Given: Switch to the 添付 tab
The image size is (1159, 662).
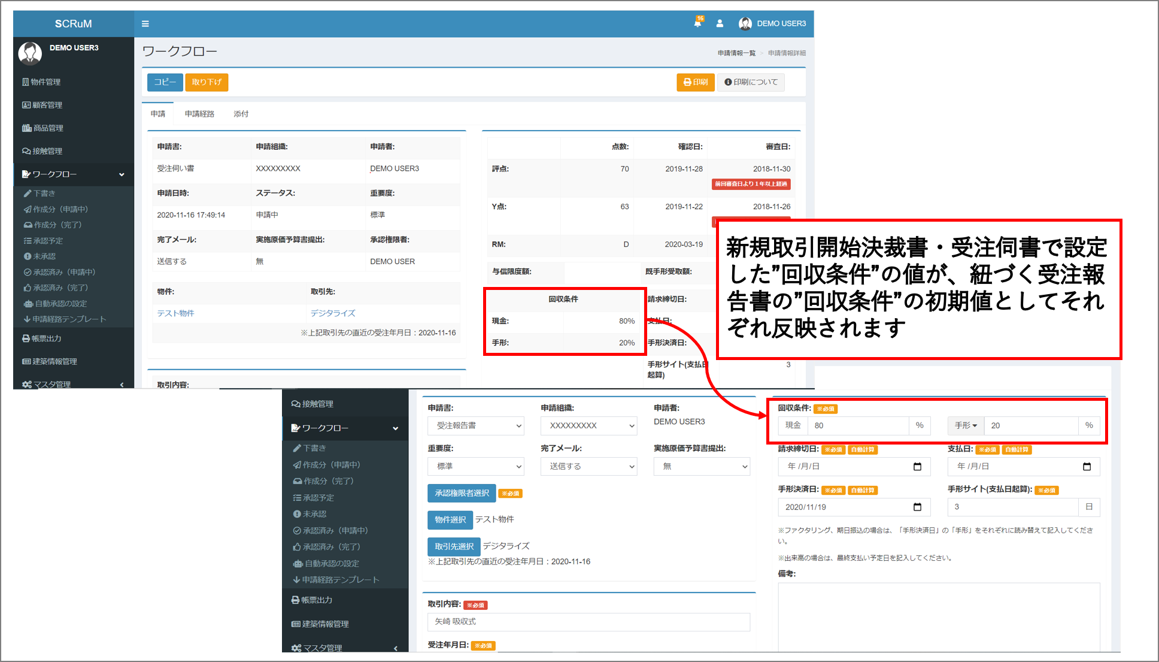Looking at the screenshot, I should pyautogui.click(x=241, y=114).
